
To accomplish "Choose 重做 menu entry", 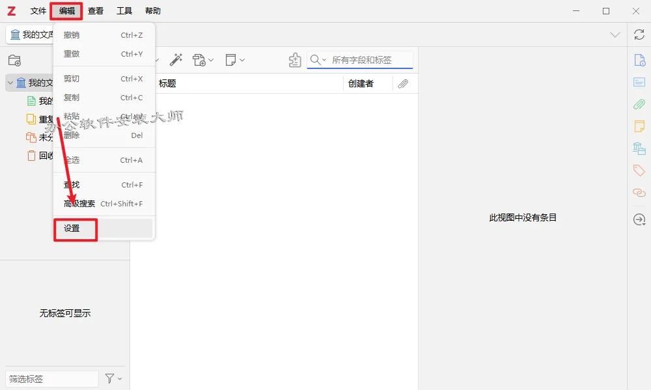I will [104, 53].
